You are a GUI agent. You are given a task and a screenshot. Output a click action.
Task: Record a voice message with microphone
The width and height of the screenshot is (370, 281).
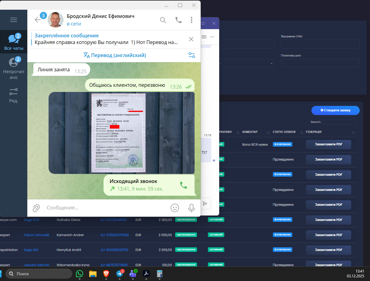[x=191, y=208]
